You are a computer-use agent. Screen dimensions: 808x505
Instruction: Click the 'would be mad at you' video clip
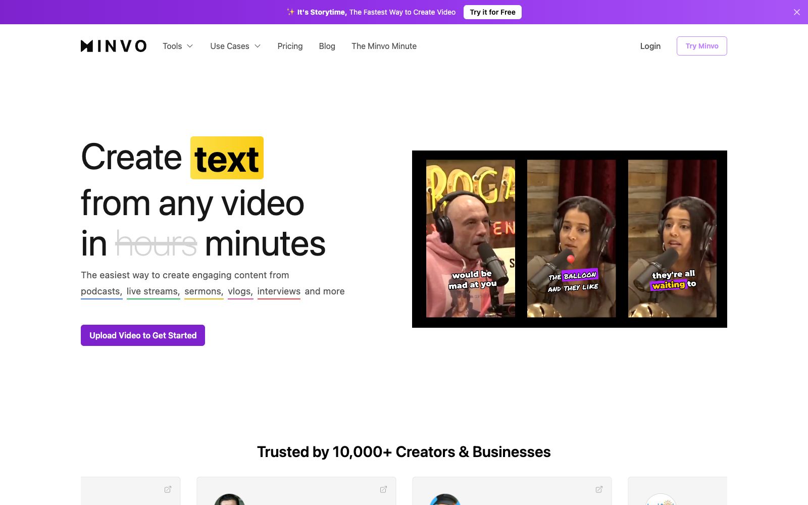pyautogui.click(x=471, y=239)
